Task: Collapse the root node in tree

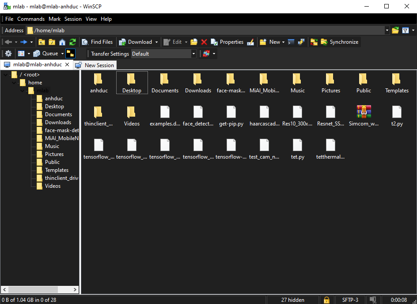Action: click(x=6, y=75)
